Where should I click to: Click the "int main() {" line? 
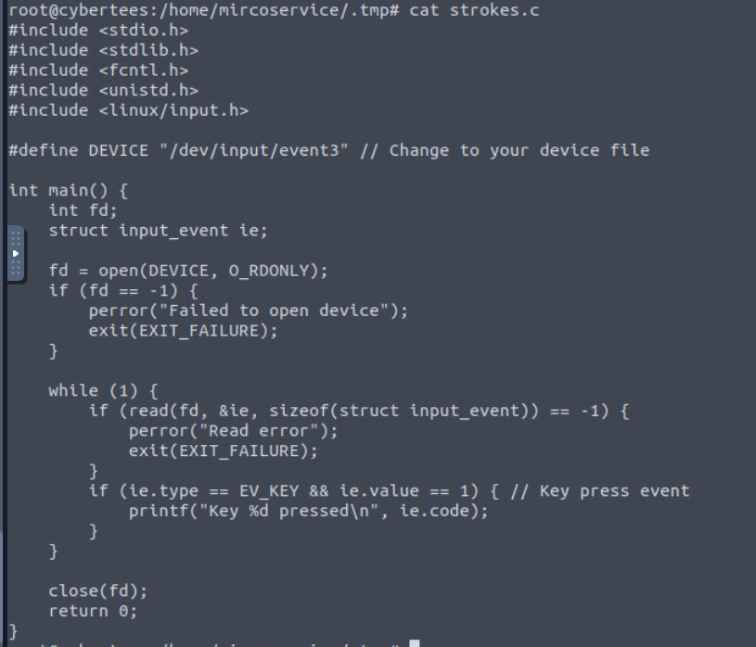pos(68,191)
